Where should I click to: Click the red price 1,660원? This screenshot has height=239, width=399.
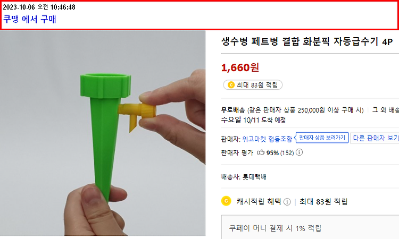click(240, 67)
